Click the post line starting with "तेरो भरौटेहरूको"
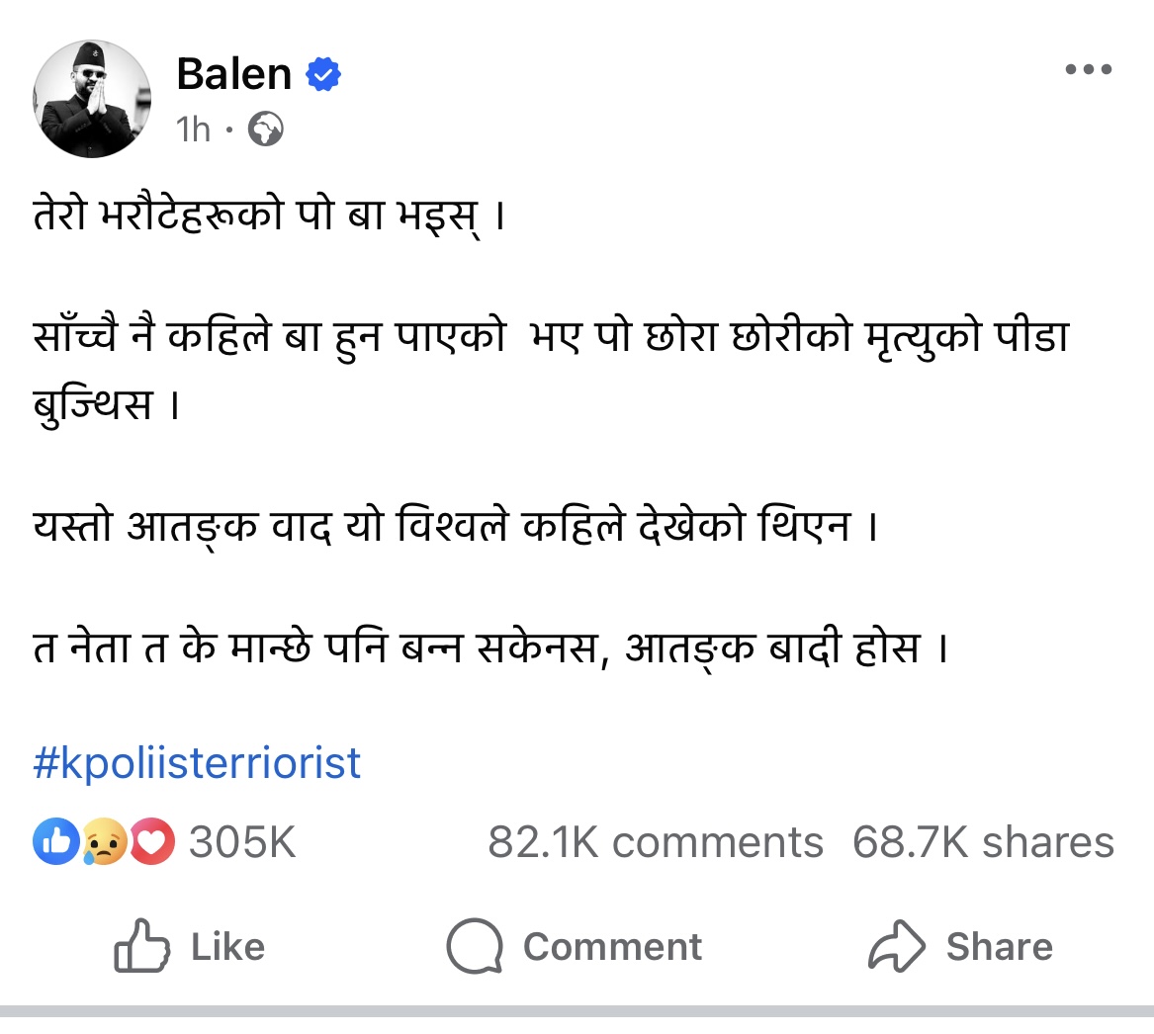1154x1034 pixels. pyautogui.click(x=269, y=216)
